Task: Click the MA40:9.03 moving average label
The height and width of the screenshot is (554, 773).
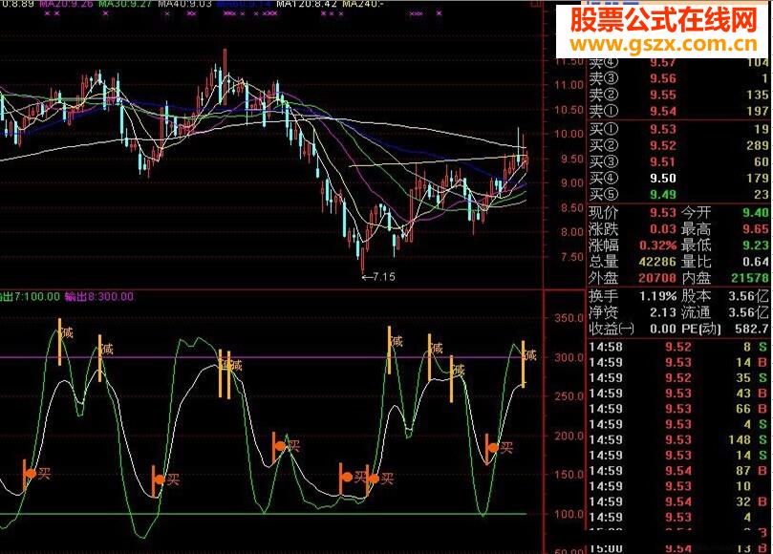Action: [184, 4]
